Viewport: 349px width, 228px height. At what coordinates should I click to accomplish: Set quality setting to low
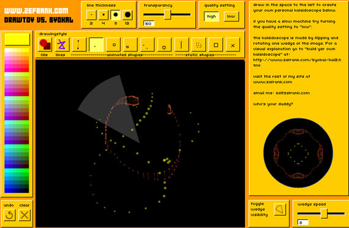pyautogui.click(x=231, y=17)
